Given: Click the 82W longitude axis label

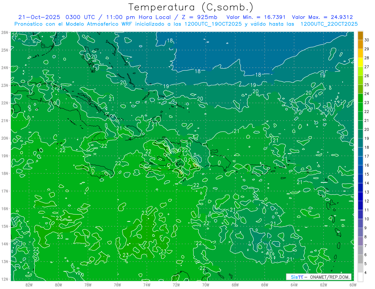Looking at the screenshot, I should pos(29,285).
